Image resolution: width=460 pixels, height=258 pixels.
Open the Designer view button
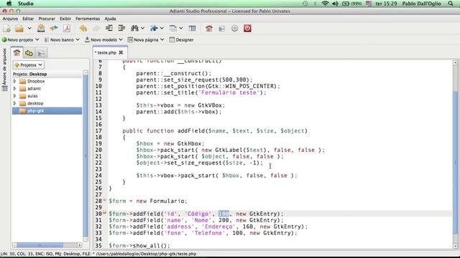[x=181, y=40]
